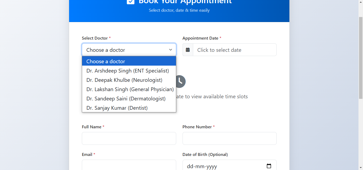Screen dimensions: 363x170
Task: Choose the highlighted Choose a doctor option
Action: pyautogui.click(x=105, y=61)
